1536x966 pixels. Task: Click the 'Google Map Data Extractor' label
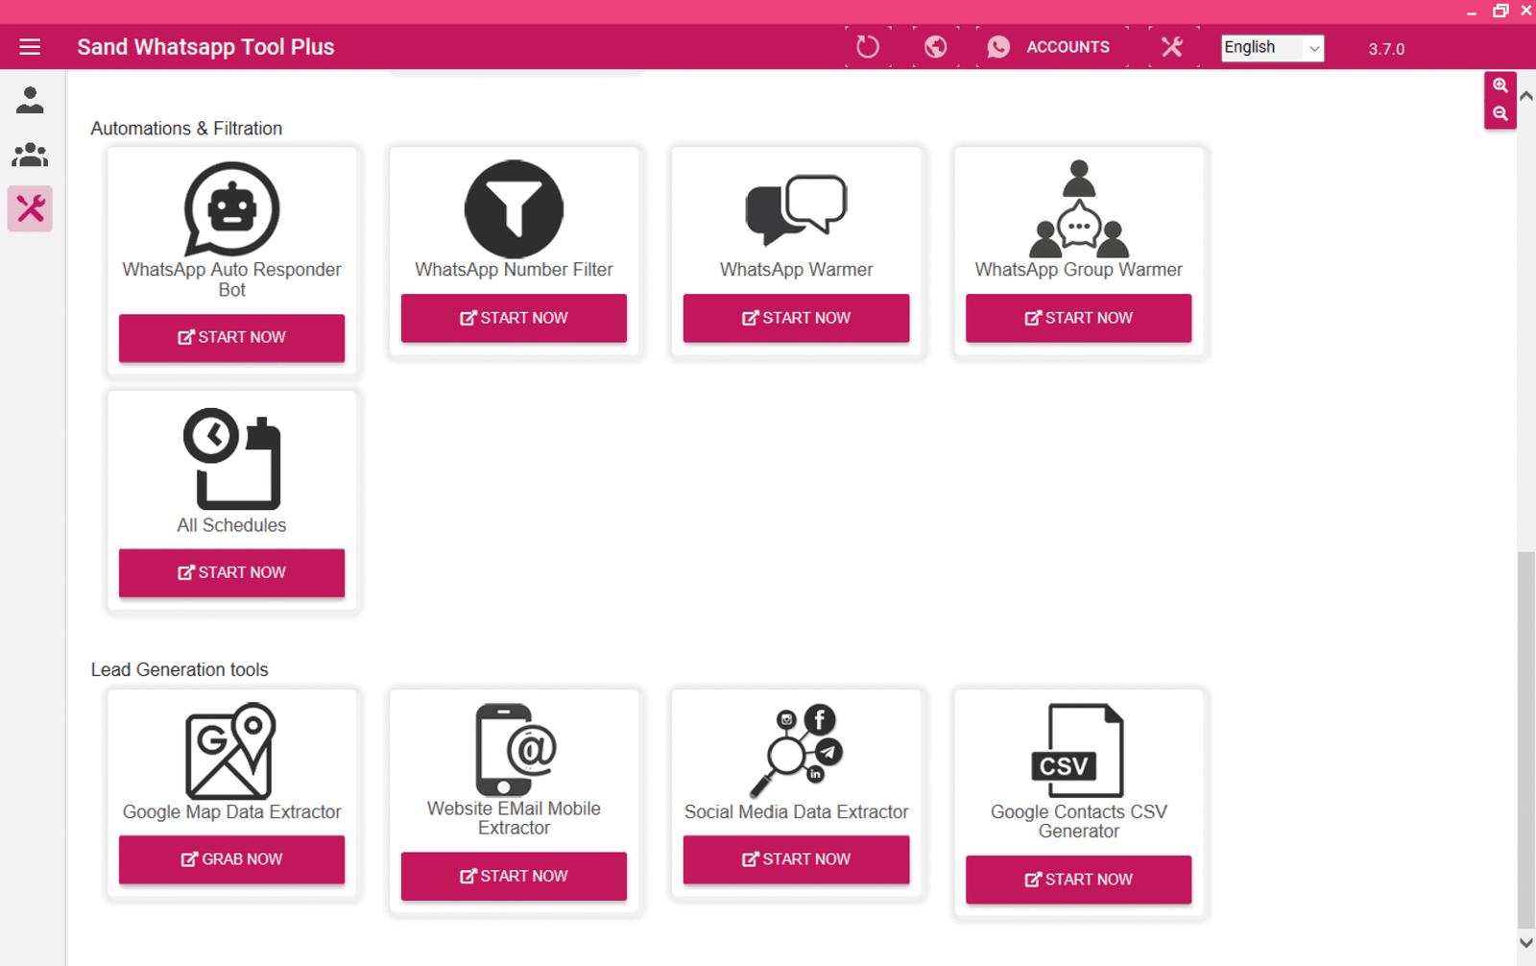(x=231, y=812)
